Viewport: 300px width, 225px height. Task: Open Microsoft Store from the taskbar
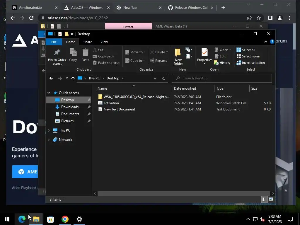tap(50, 219)
